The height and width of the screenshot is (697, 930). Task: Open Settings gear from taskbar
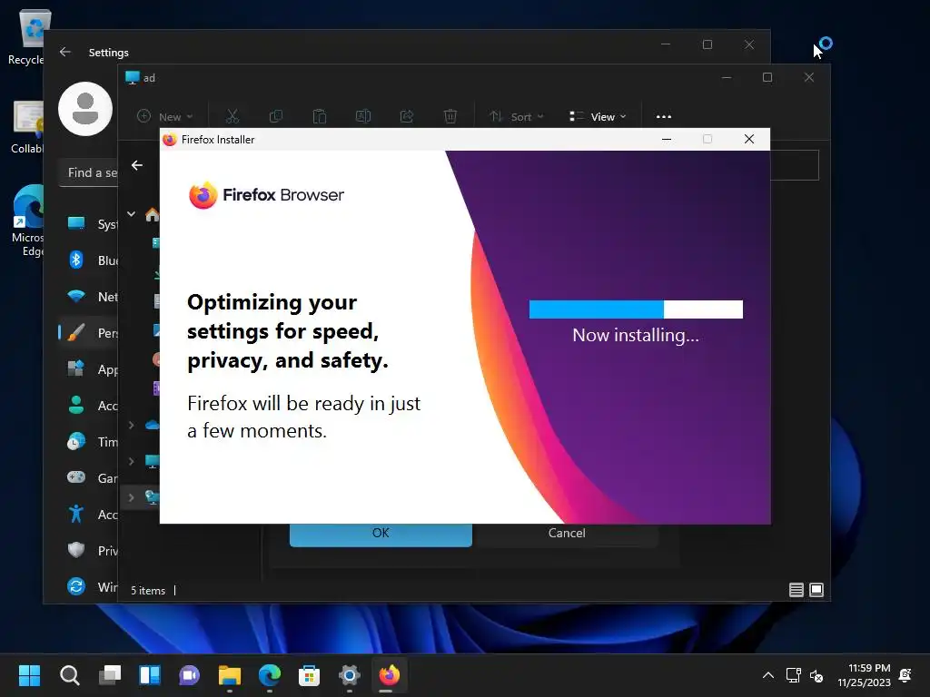click(x=350, y=675)
